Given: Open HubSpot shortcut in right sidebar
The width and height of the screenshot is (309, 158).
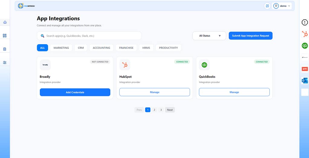Looking at the screenshot, I should tap(305, 34).
